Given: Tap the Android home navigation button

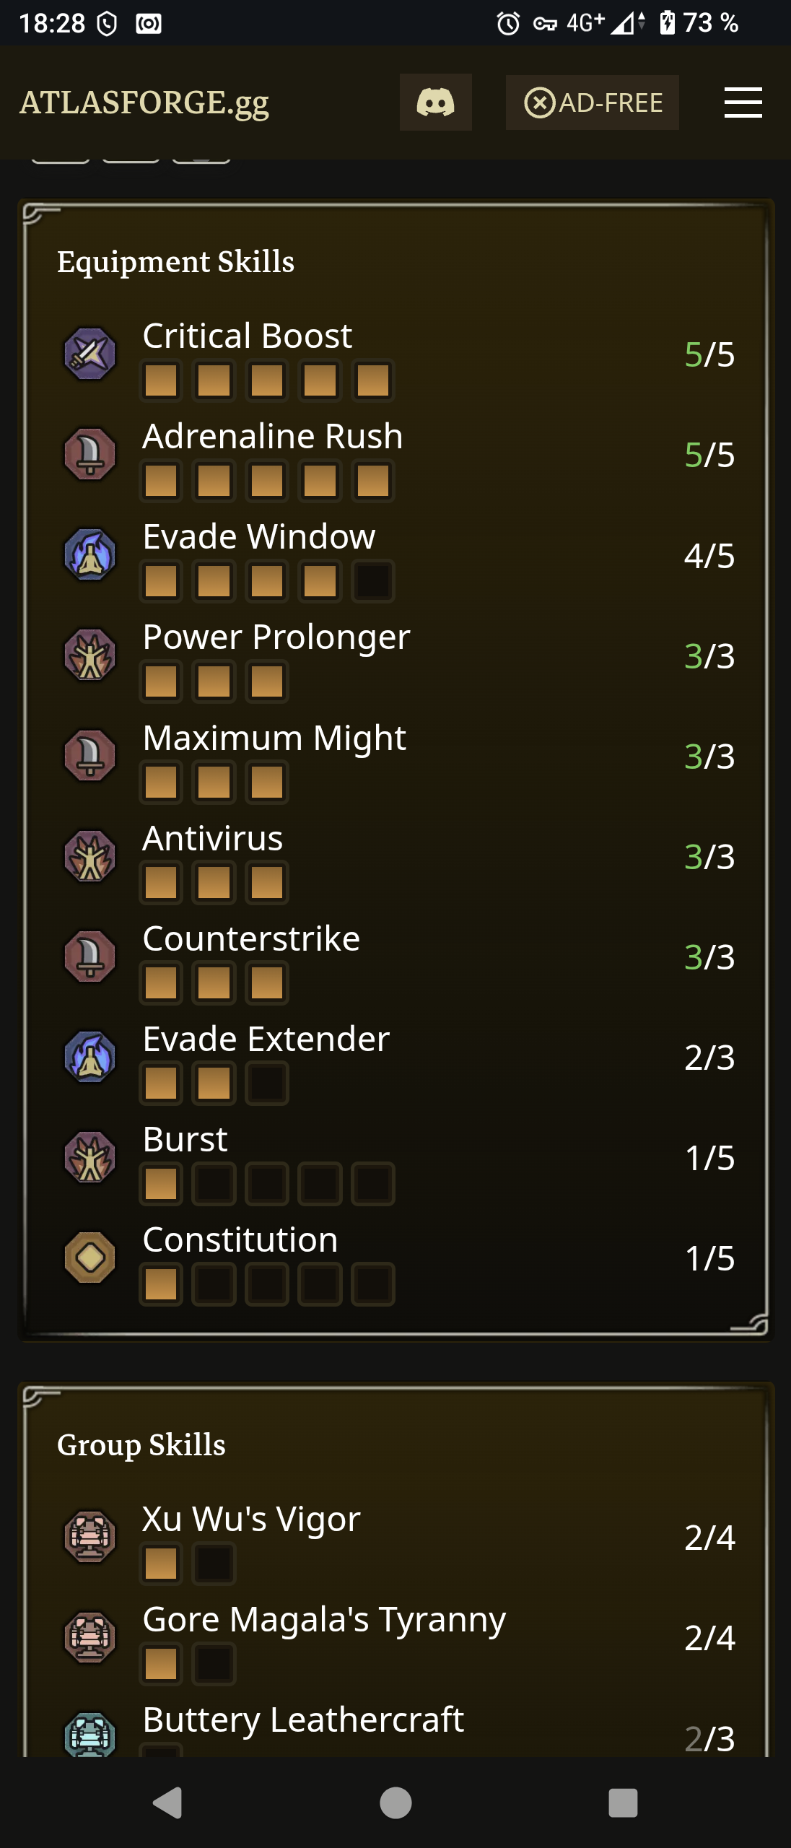Looking at the screenshot, I should pos(395,1803).
